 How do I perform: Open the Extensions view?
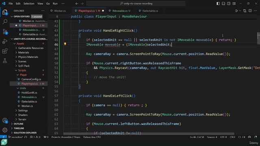coord(5,51)
